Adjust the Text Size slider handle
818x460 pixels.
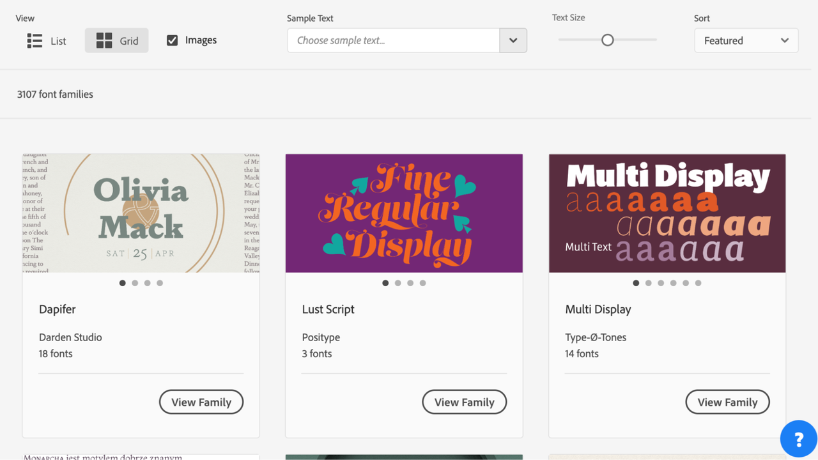pyautogui.click(x=607, y=40)
